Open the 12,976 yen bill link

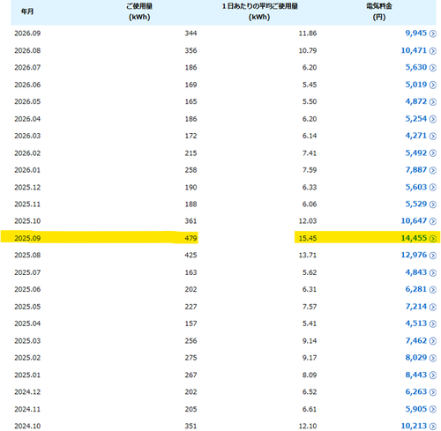point(414,255)
